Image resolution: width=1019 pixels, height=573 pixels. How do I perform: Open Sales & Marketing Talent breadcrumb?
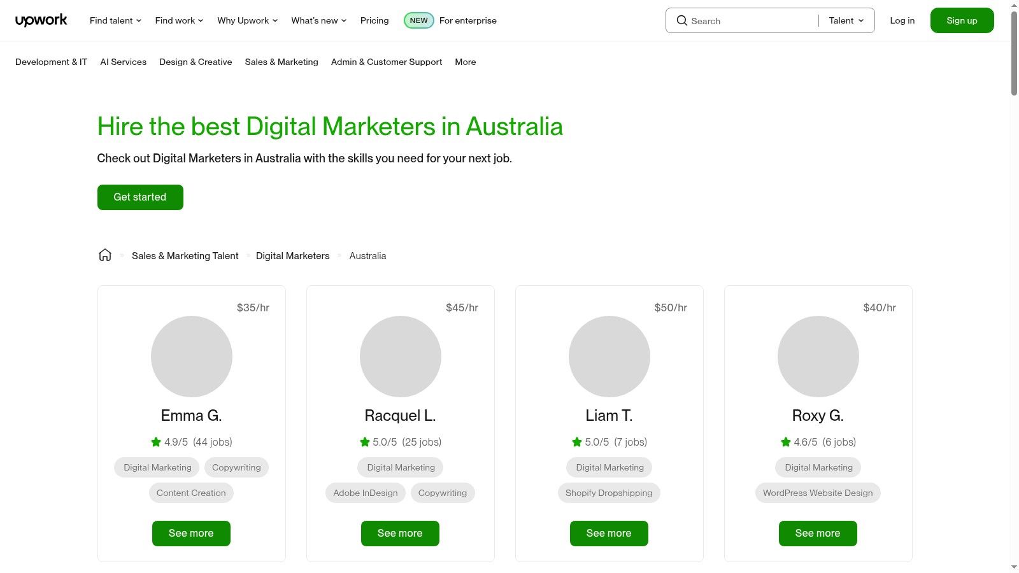tap(185, 256)
